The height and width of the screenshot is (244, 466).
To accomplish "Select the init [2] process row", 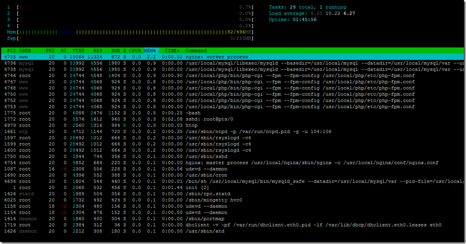I will tap(232, 188).
